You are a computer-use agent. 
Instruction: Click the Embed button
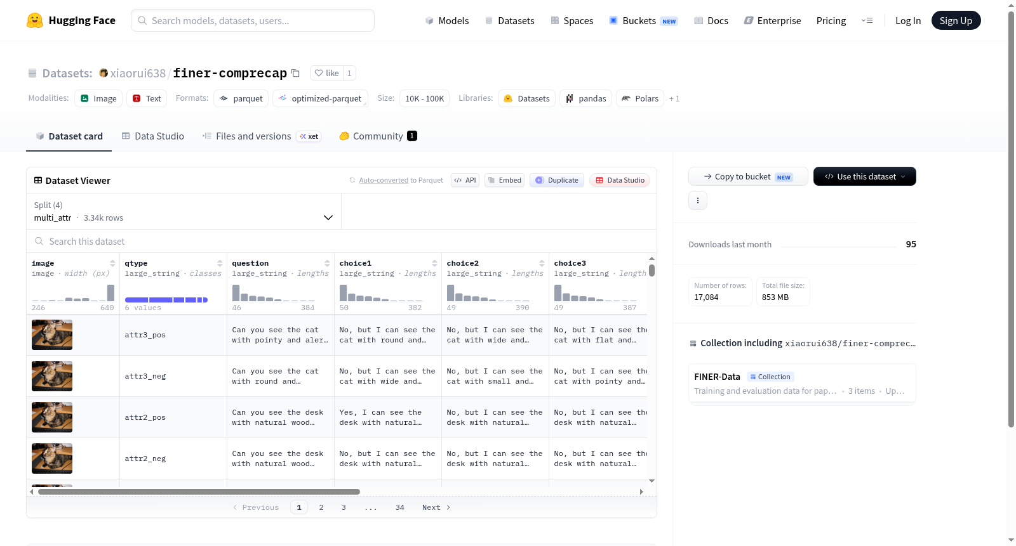pos(505,180)
